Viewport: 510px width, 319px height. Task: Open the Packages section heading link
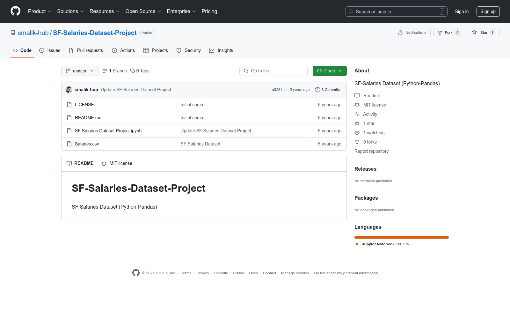[x=366, y=198]
